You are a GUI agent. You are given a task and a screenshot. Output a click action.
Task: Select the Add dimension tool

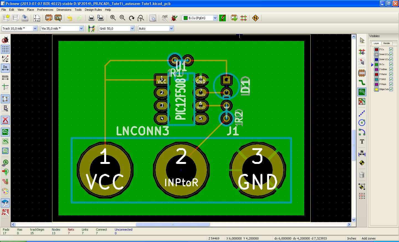(x=362, y=153)
